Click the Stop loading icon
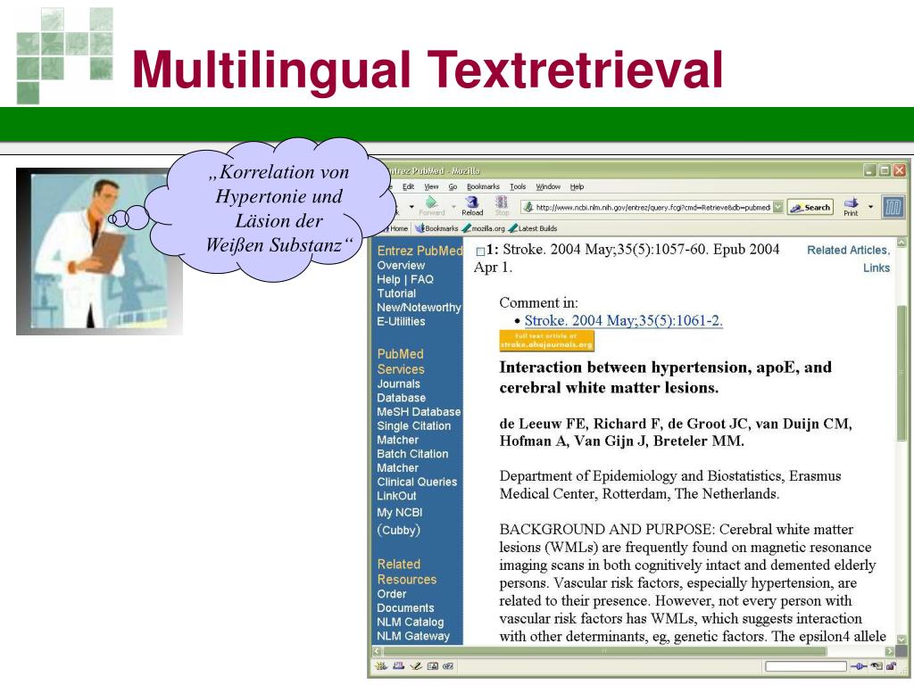Screen dimensions: 914x685 pyautogui.click(x=502, y=202)
